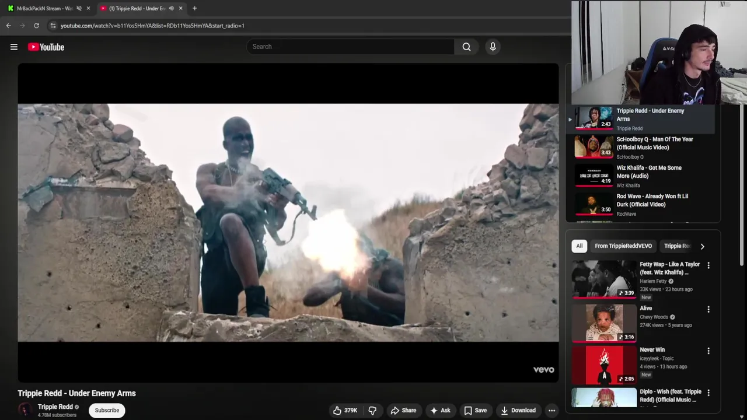
Task: Click the Harlem Fetty channel name
Action: coord(653,281)
